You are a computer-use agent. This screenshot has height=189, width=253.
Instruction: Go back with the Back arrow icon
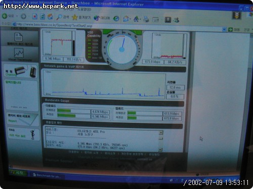click(x=5, y=16)
